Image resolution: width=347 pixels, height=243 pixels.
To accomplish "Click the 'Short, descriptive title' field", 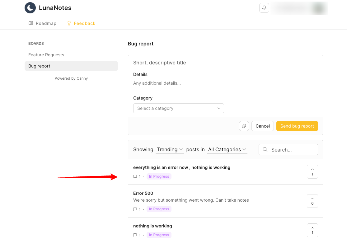I will [x=225, y=63].
